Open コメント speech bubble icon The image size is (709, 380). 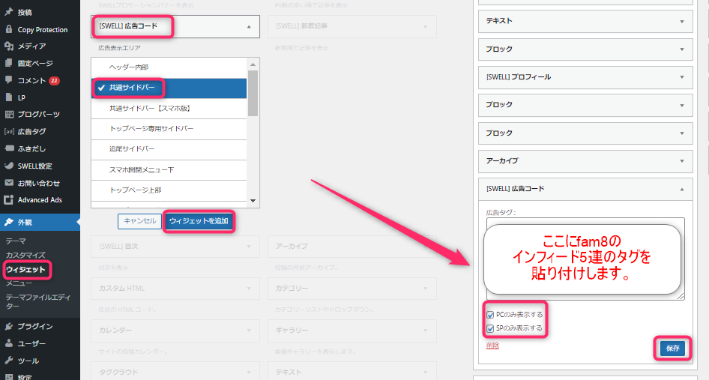click(9, 80)
